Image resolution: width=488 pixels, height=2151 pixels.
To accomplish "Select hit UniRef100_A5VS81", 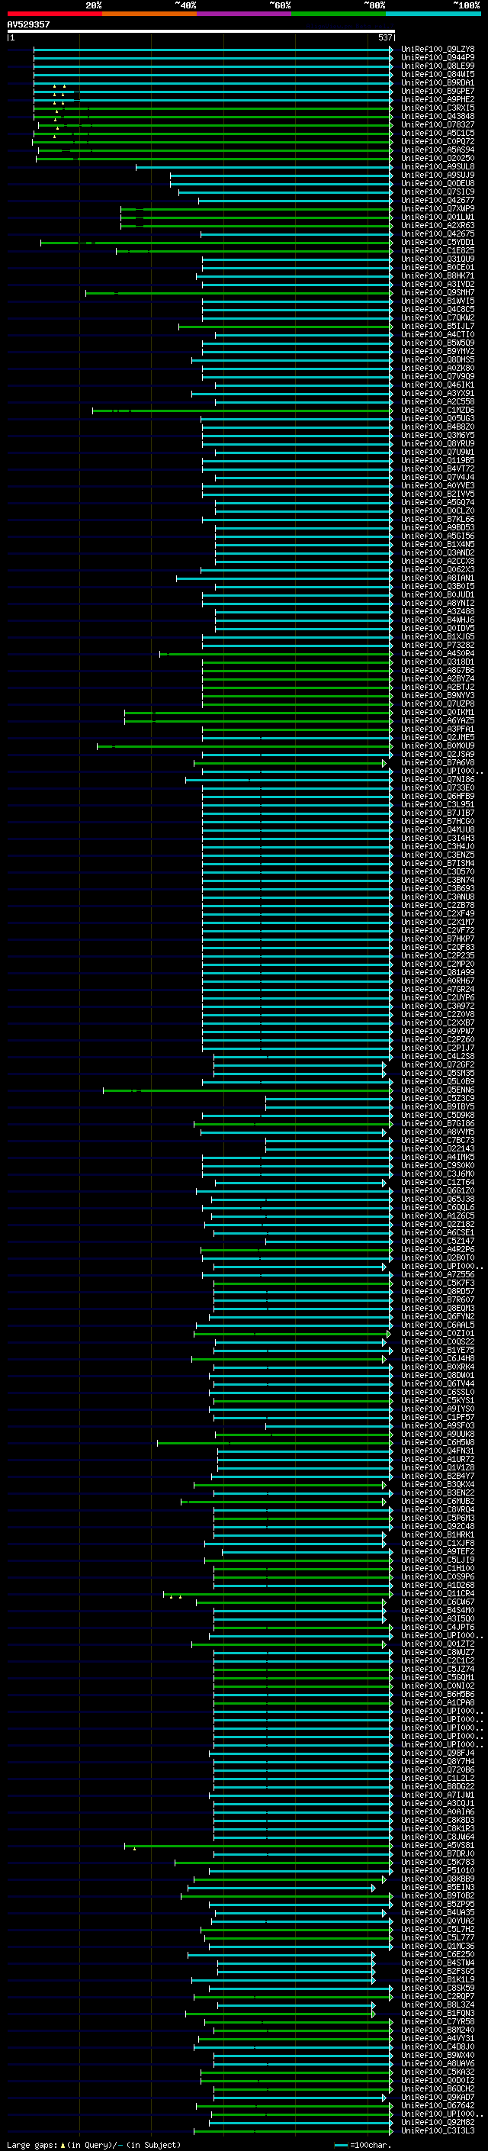I will [437, 1845].
